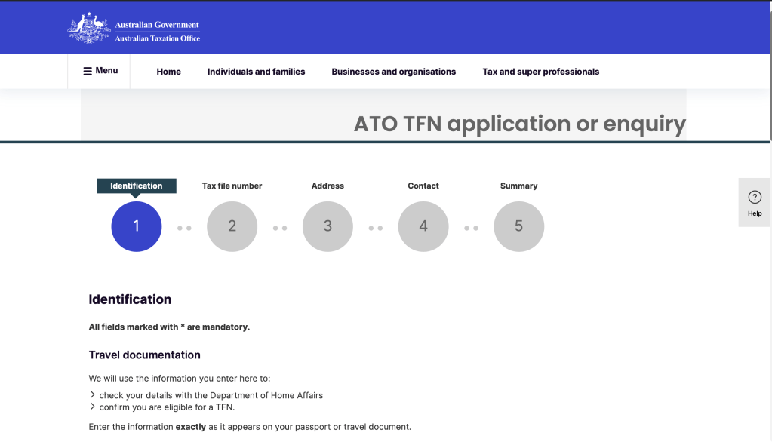Image resolution: width=772 pixels, height=442 pixels.
Task: Jump to the step 2 circle
Action: click(x=232, y=226)
